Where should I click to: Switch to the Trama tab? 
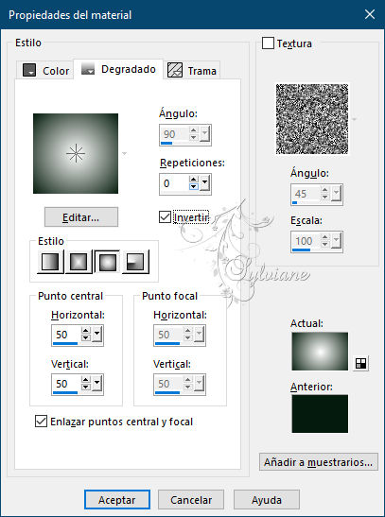[192, 70]
